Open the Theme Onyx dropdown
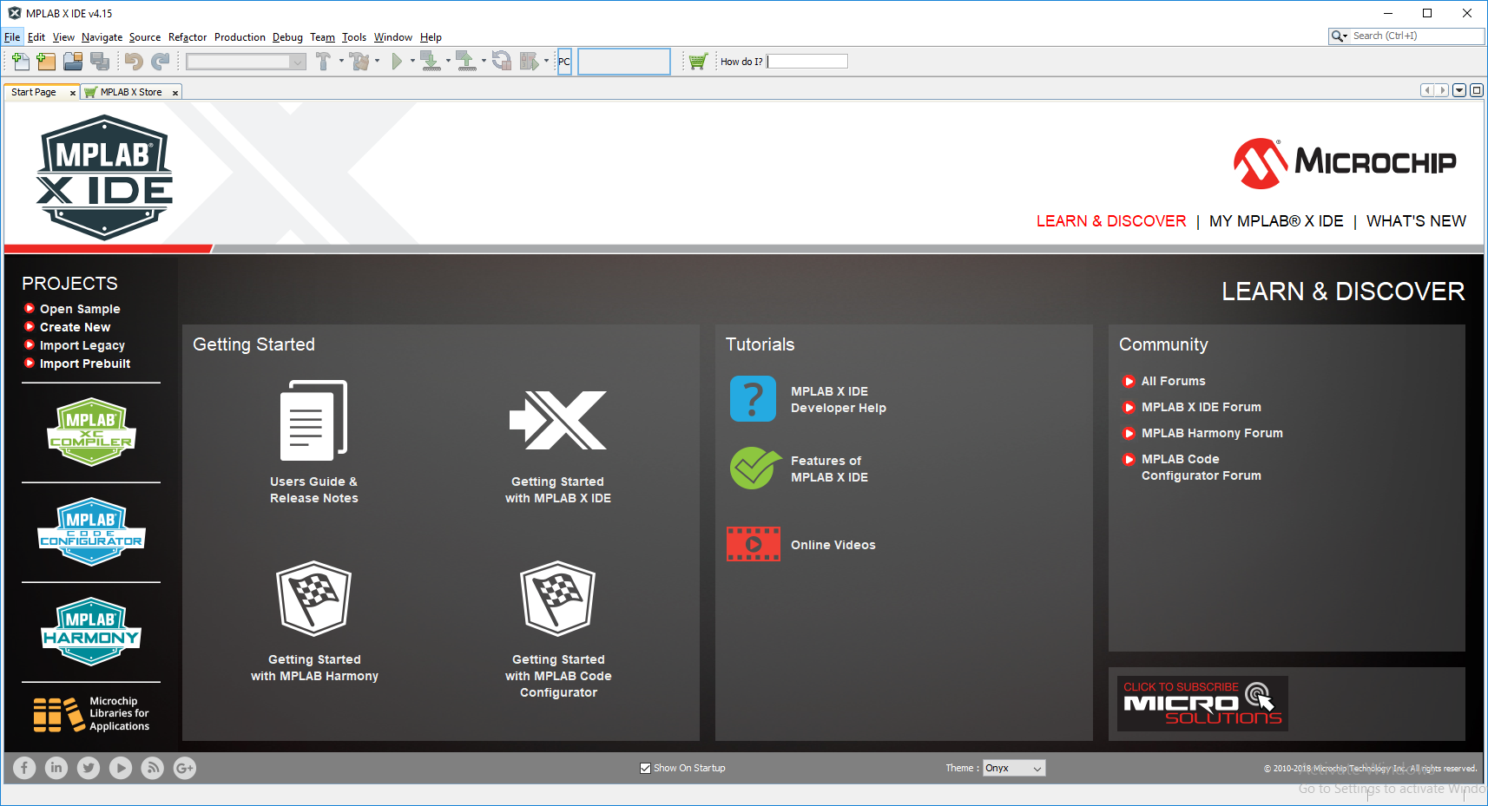 click(x=1014, y=768)
